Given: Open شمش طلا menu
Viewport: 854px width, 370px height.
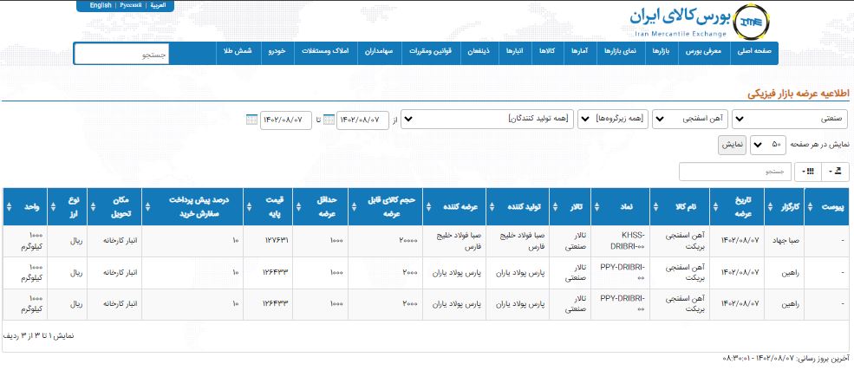Looking at the screenshot, I should coord(238,50).
